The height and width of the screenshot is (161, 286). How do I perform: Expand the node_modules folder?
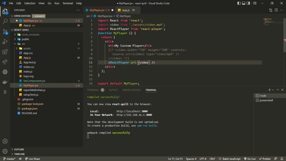click(x=15, y=34)
